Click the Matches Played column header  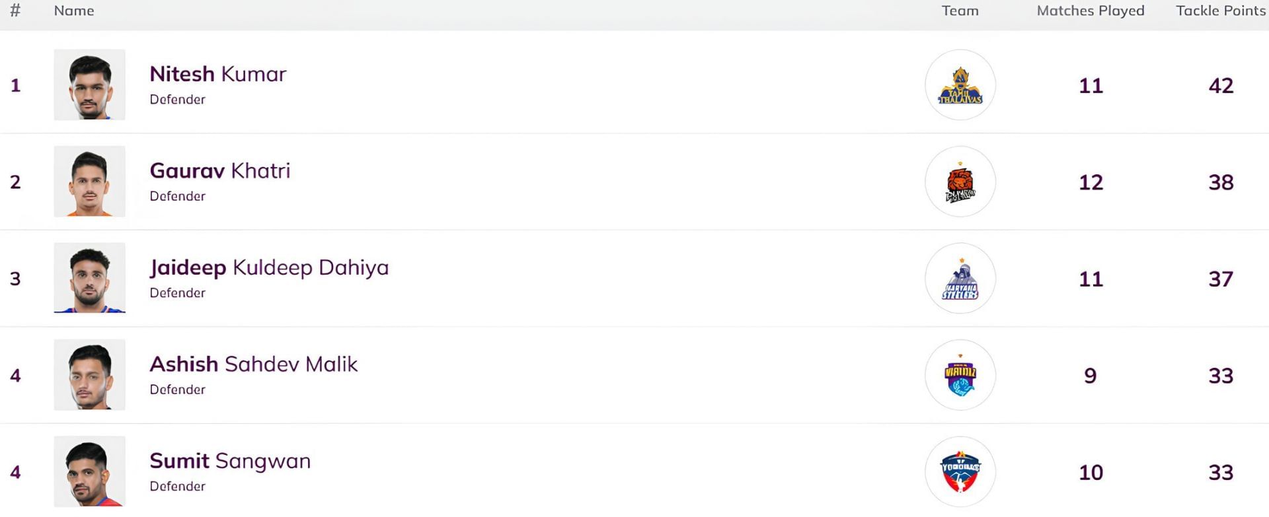[1090, 11]
